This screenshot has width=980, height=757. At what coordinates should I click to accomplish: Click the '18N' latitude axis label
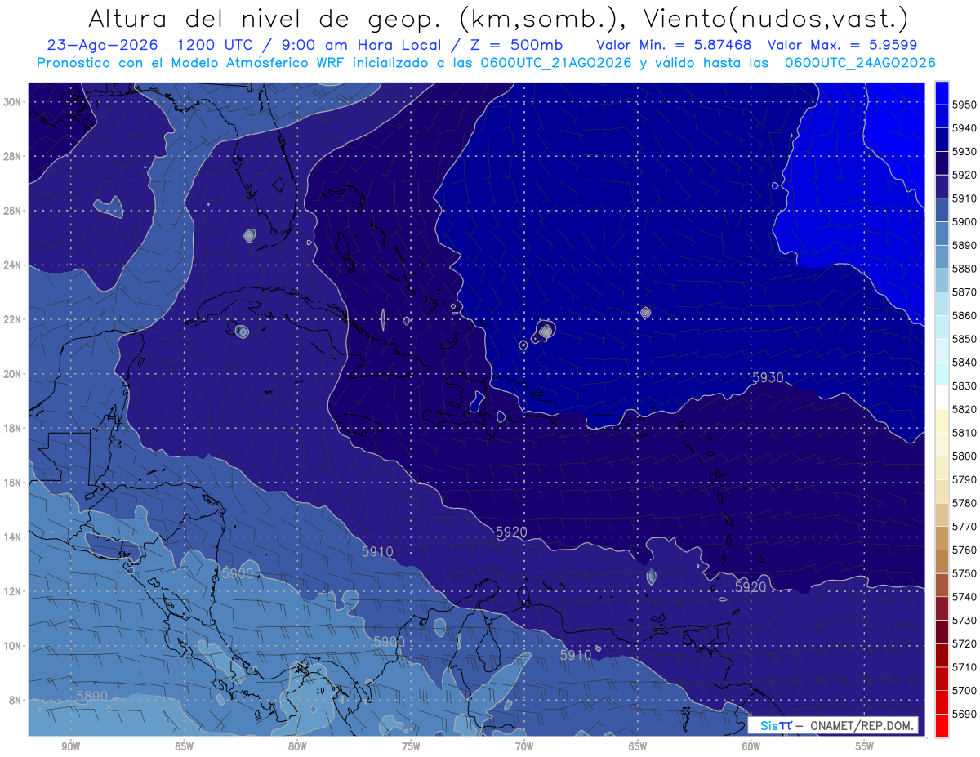pos(11,428)
